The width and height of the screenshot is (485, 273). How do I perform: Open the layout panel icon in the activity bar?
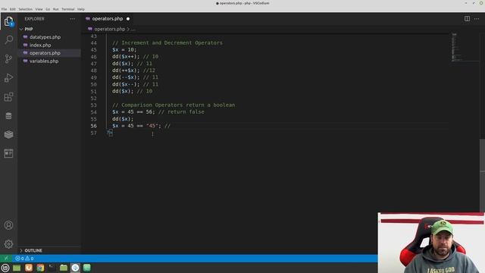click(x=8, y=153)
